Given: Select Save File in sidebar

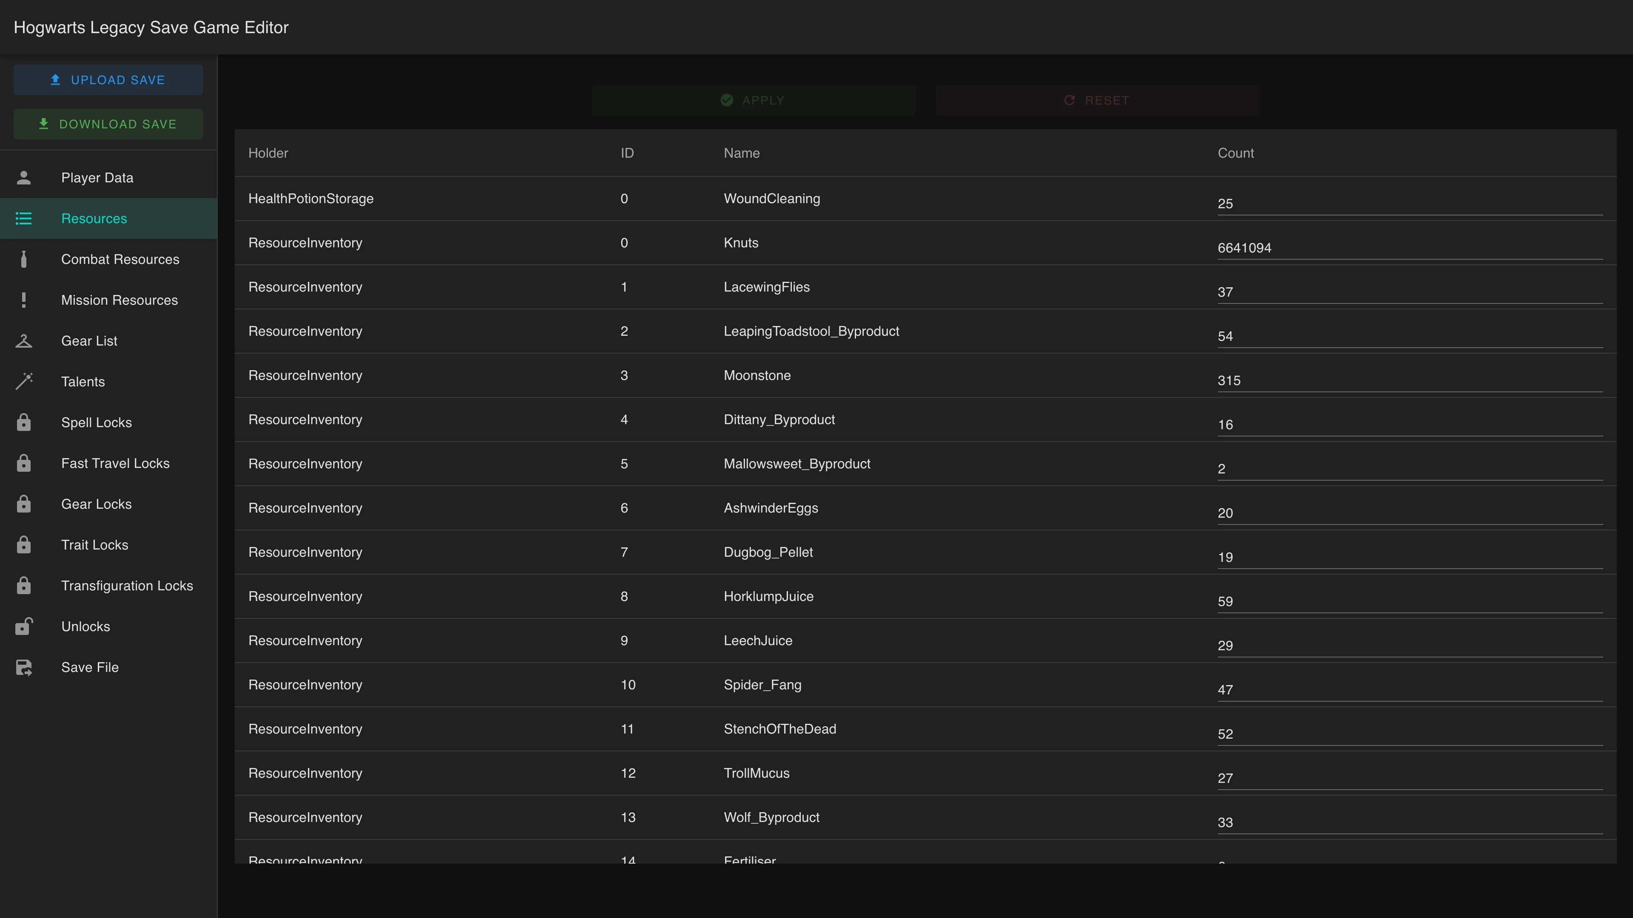Looking at the screenshot, I should tap(108, 668).
